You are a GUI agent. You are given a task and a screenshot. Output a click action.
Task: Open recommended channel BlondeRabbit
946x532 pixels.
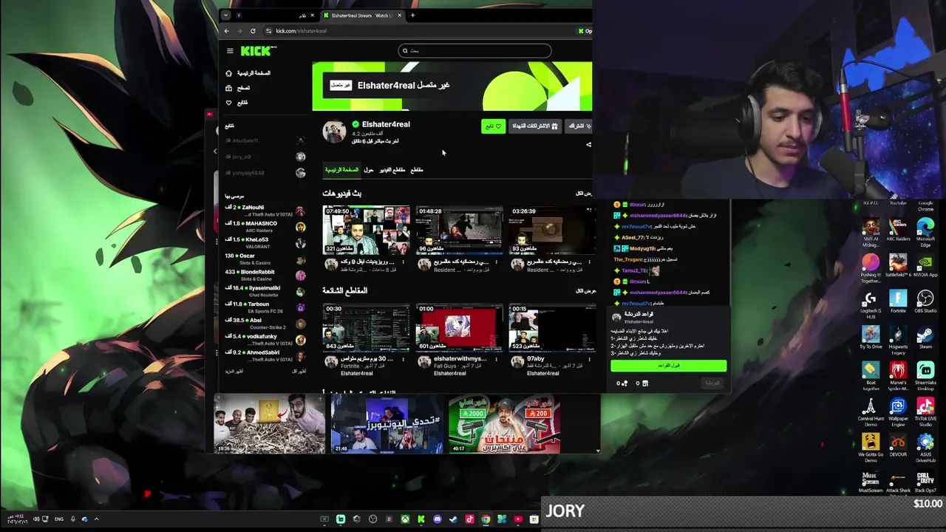265,276
